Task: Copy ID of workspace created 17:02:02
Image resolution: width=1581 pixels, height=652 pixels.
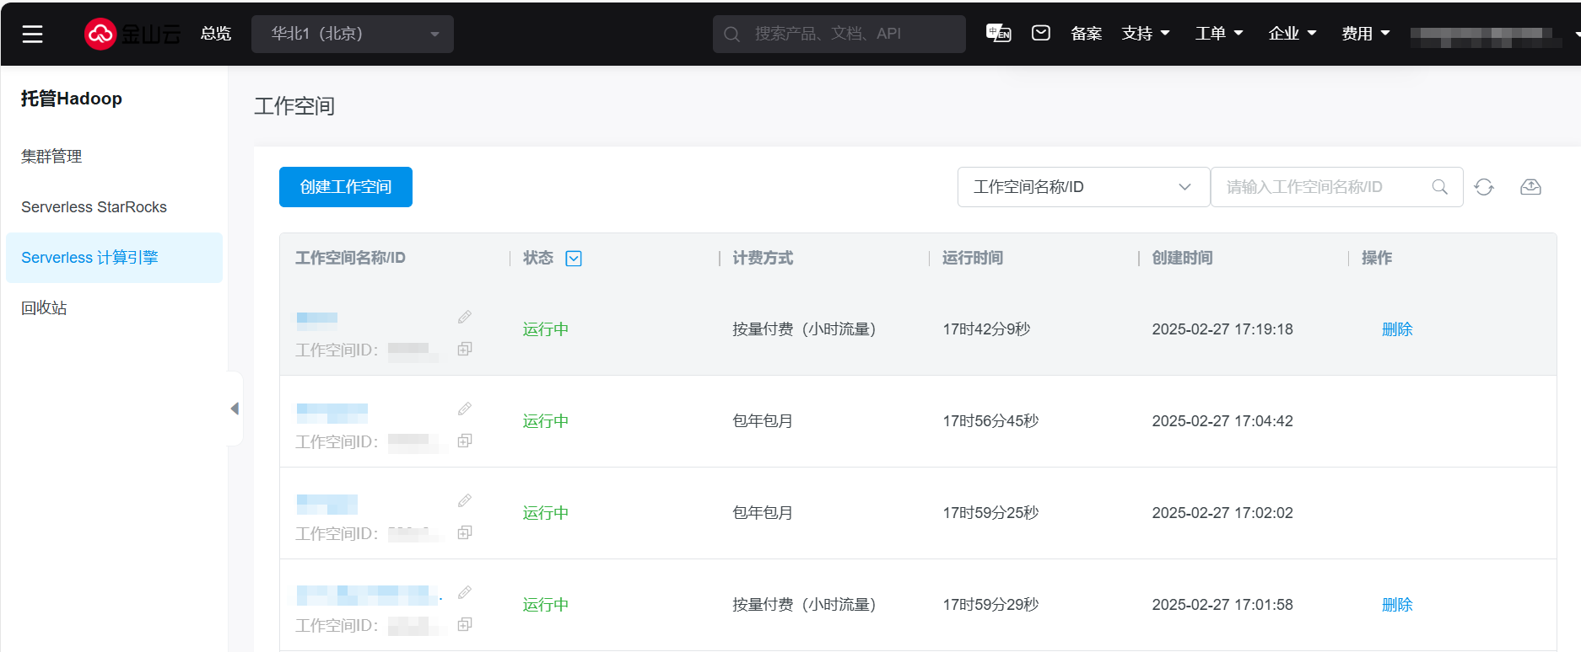Action: tap(465, 532)
